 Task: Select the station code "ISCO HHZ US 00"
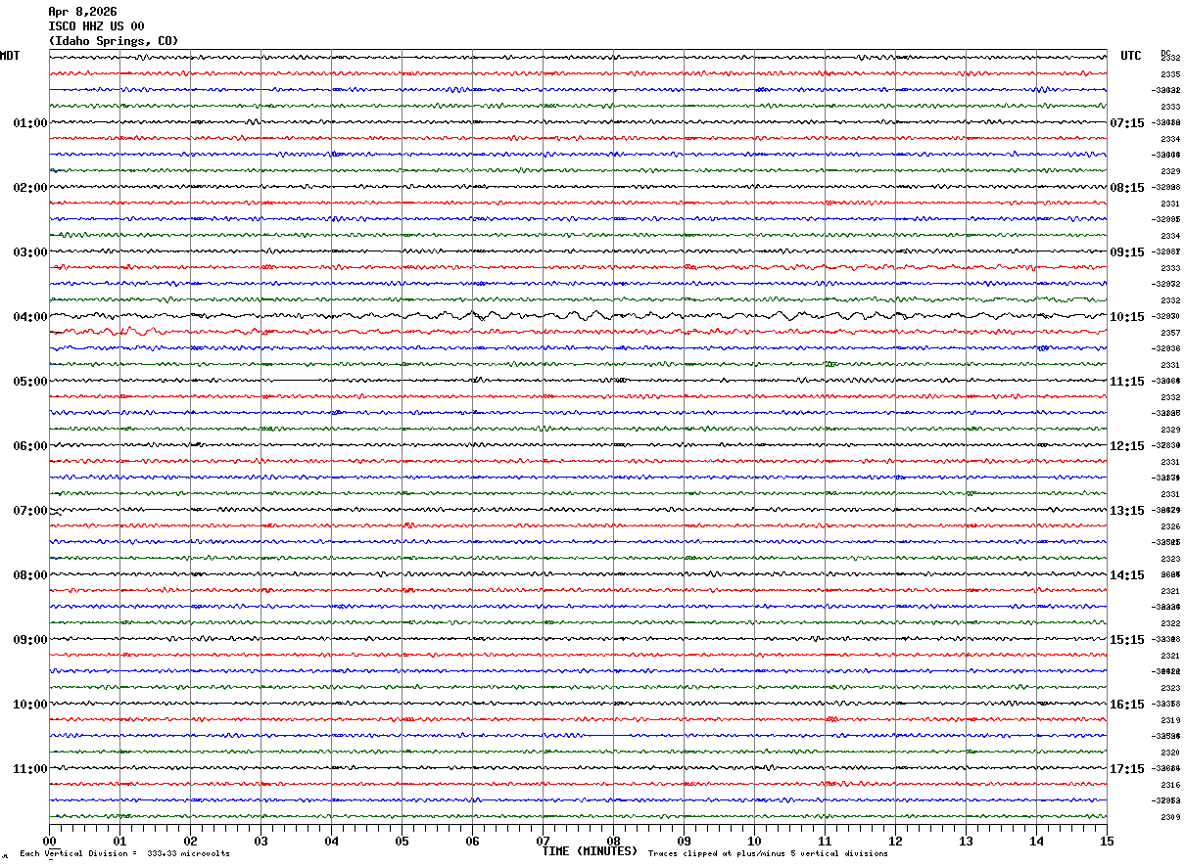96,26
